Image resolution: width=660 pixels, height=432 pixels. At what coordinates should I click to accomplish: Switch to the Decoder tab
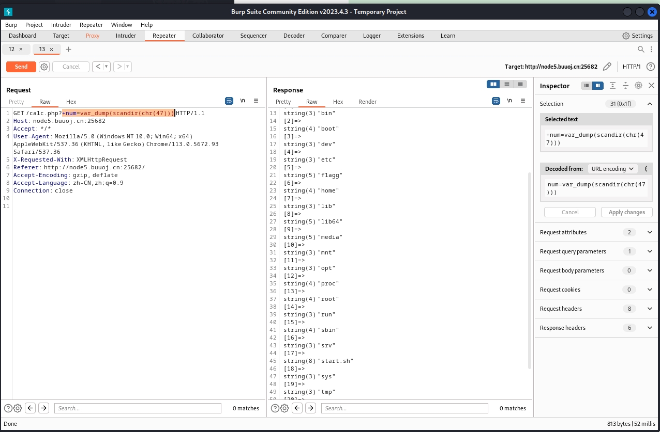pyautogui.click(x=294, y=36)
